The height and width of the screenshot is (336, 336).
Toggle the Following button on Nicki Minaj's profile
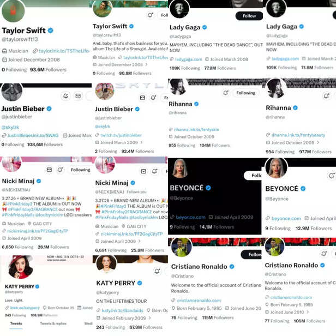[x=81, y=170]
